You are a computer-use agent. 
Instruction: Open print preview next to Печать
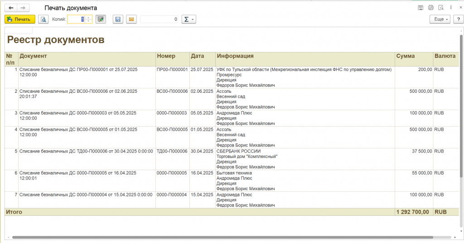tap(43, 19)
